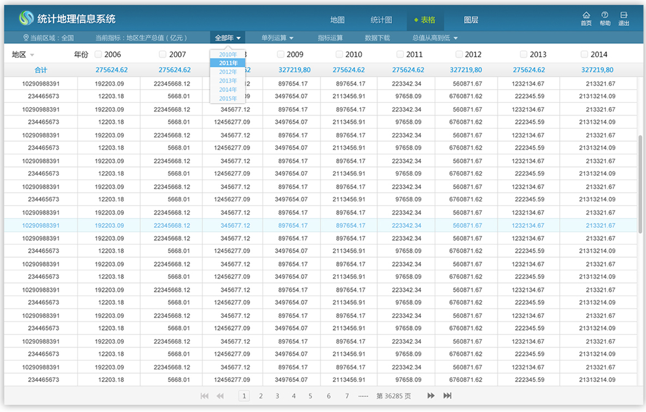This screenshot has height=412, width=646.
Task: Click the Exit (退出) icon
Action: 624,16
